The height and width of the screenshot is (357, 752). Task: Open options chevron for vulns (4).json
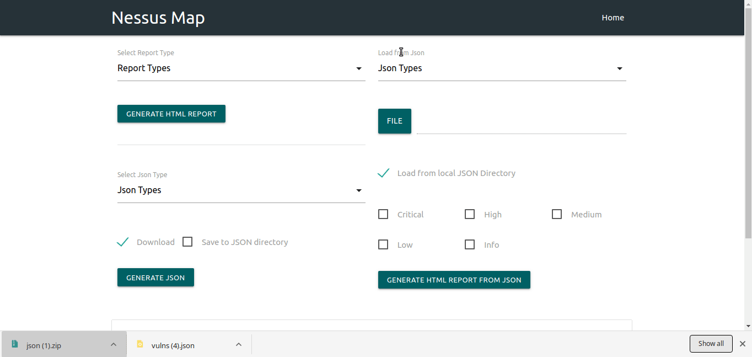239,344
